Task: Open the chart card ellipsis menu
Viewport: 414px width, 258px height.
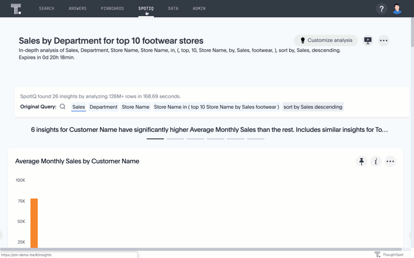Action: 390,161
